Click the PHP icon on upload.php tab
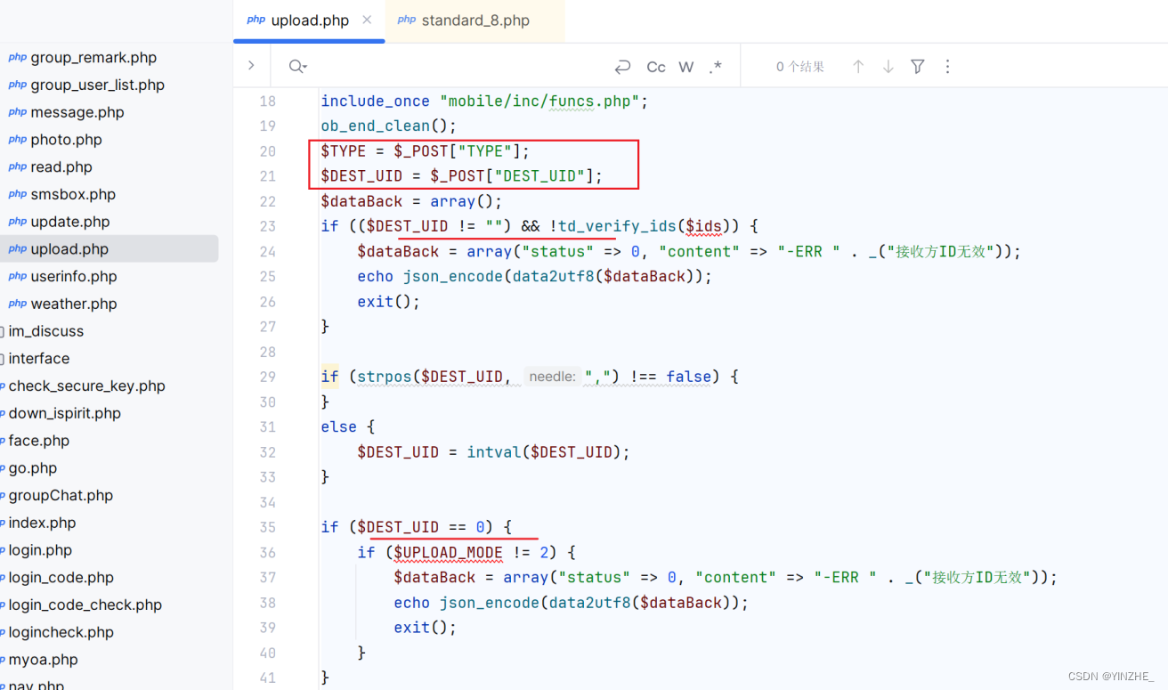The height and width of the screenshot is (690, 1168). (x=256, y=20)
